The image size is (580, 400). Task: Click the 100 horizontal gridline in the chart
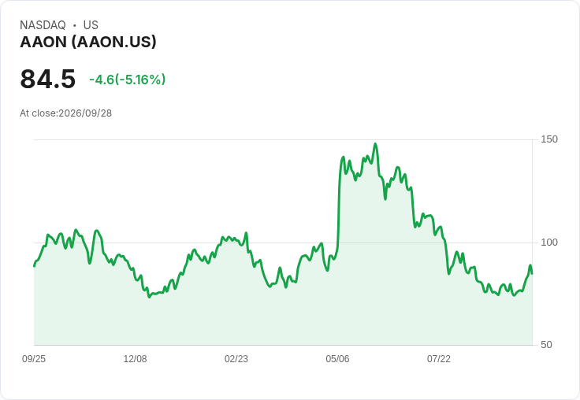(283, 243)
